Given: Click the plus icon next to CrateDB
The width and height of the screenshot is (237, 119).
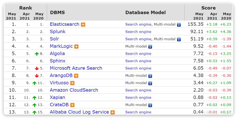Looking at the screenshot, I should tap(72, 105).
